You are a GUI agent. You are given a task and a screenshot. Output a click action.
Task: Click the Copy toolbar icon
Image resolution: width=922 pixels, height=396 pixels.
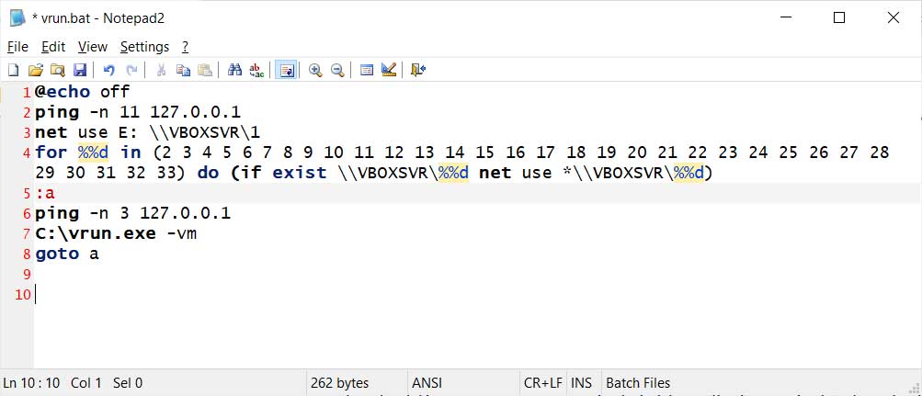(x=184, y=71)
